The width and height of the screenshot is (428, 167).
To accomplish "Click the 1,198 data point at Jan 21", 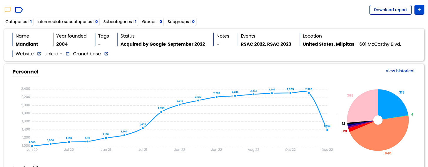I will pyautogui.click(x=106, y=138).
